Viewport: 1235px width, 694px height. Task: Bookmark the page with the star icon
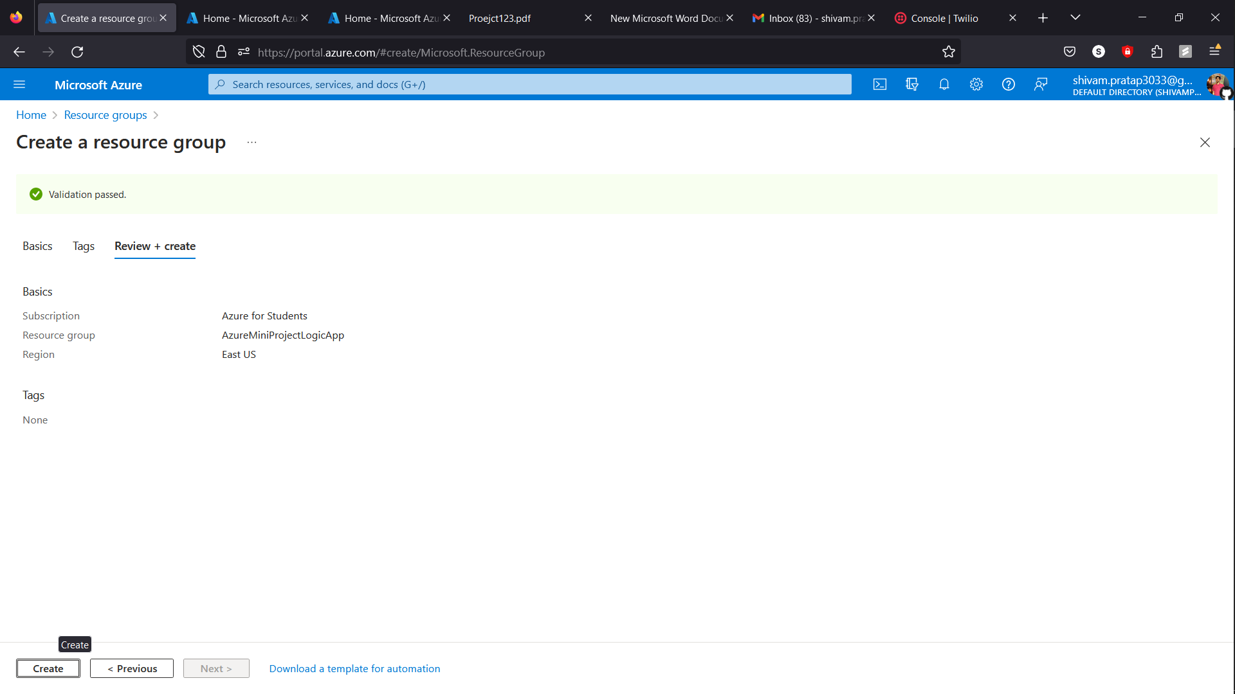pyautogui.click(x=949, y=51)
